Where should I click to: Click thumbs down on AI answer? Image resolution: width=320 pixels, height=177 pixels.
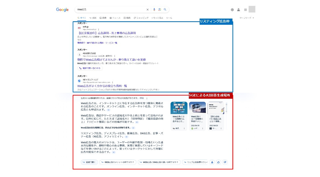point(225,162)
